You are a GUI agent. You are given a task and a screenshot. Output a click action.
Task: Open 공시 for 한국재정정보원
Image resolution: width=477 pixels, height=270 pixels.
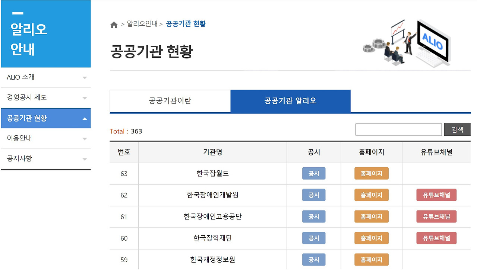[x=314, y=260]
